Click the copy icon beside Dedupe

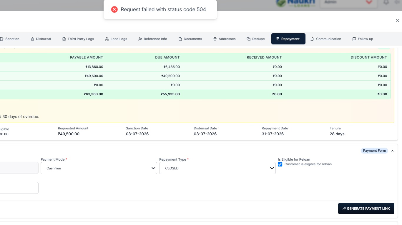[x=249, y=39]
